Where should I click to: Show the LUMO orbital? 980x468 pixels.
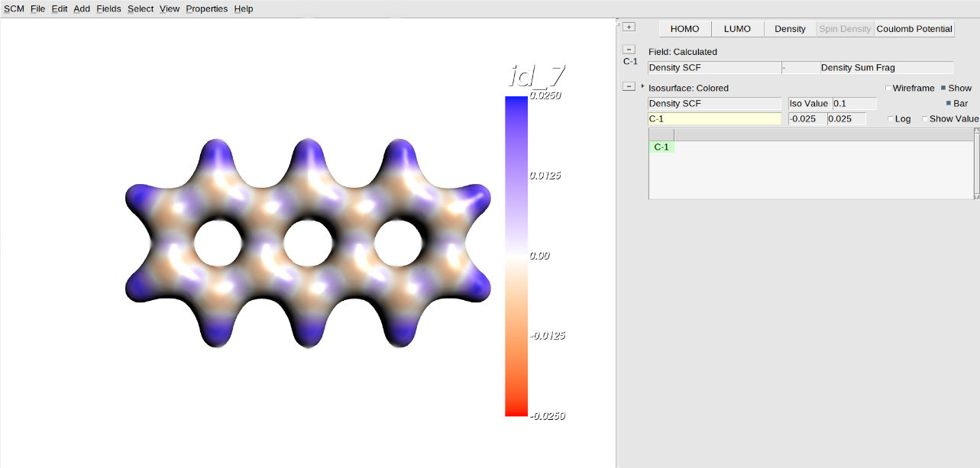point(736,28)
